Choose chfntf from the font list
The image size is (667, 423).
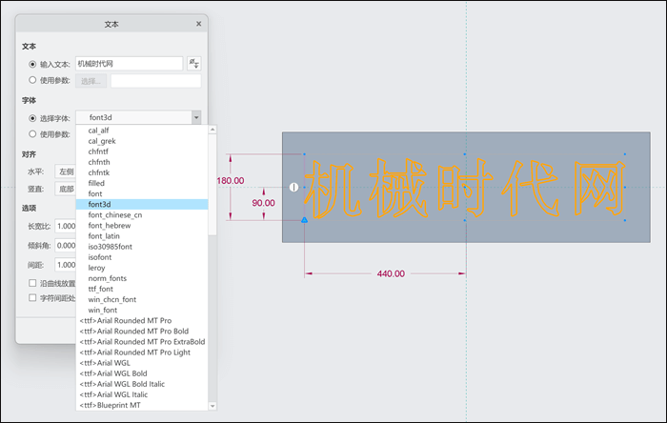(142, 151)
